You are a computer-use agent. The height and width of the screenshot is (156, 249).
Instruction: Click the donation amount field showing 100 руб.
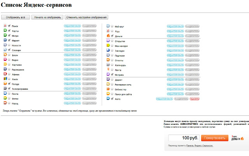coord(184,138)
